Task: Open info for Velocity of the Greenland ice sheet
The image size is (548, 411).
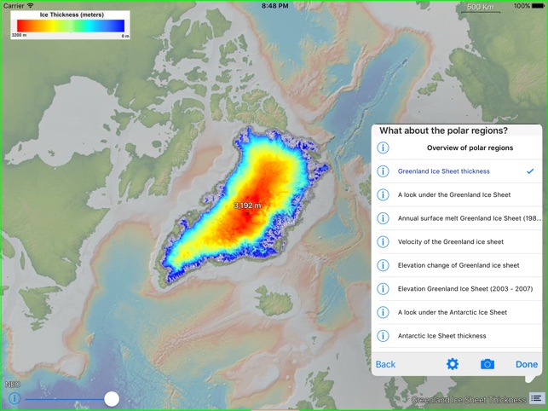Action: tap(383, 241)
